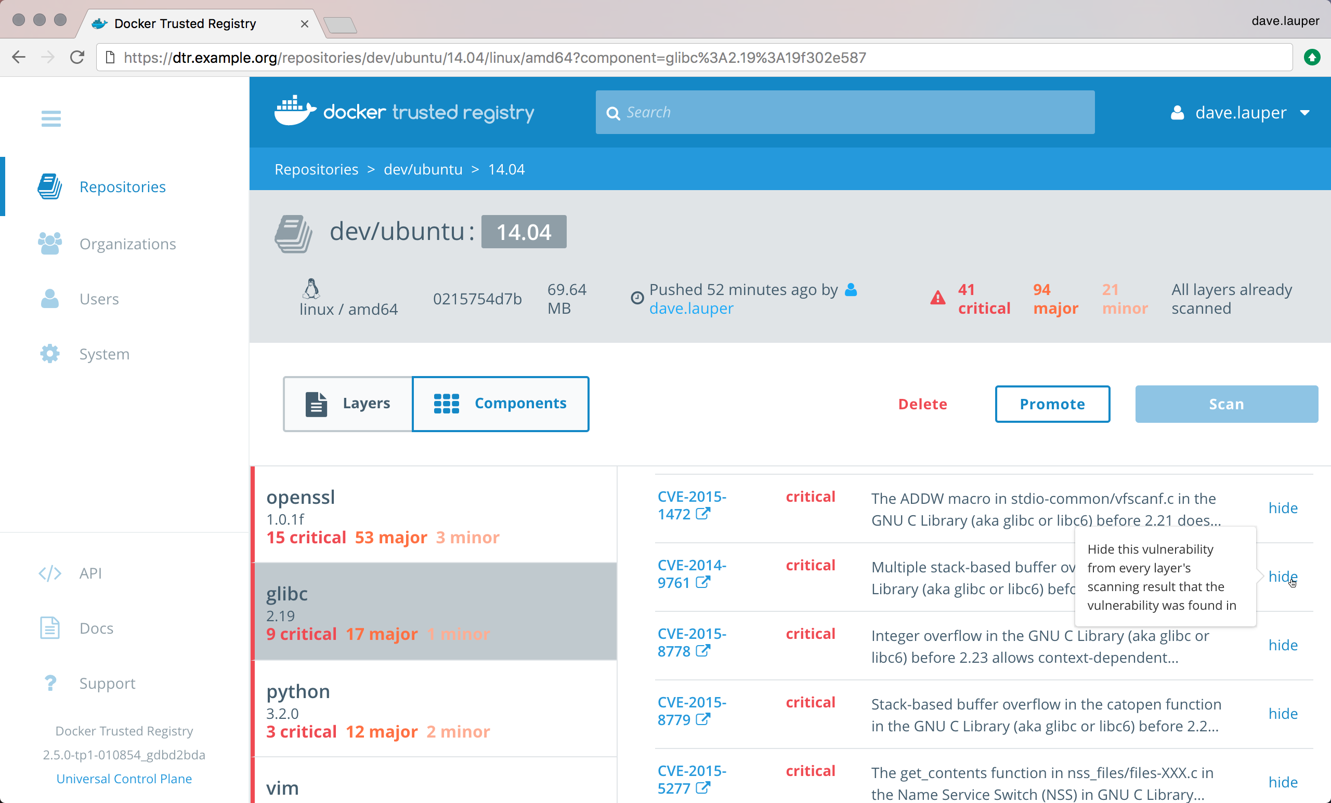
Task: Open the Universal Control Plane link
Action: (x=124, y=779)
